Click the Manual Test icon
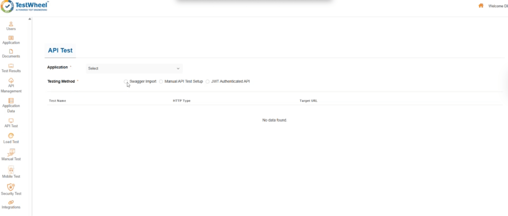This screenshot has width=508, height=216. (11, 152)
